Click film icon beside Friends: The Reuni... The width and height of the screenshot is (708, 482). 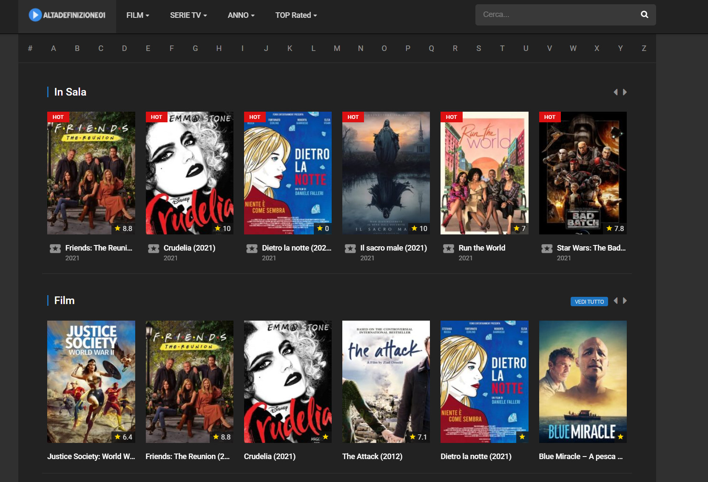[55, 248]
